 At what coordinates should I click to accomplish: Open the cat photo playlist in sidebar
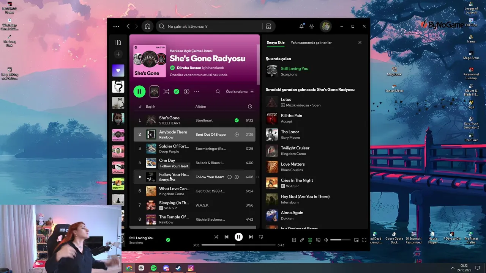(x=118, y=103)
